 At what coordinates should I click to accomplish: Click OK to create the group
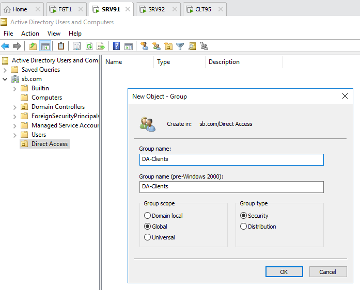[284, 272]
